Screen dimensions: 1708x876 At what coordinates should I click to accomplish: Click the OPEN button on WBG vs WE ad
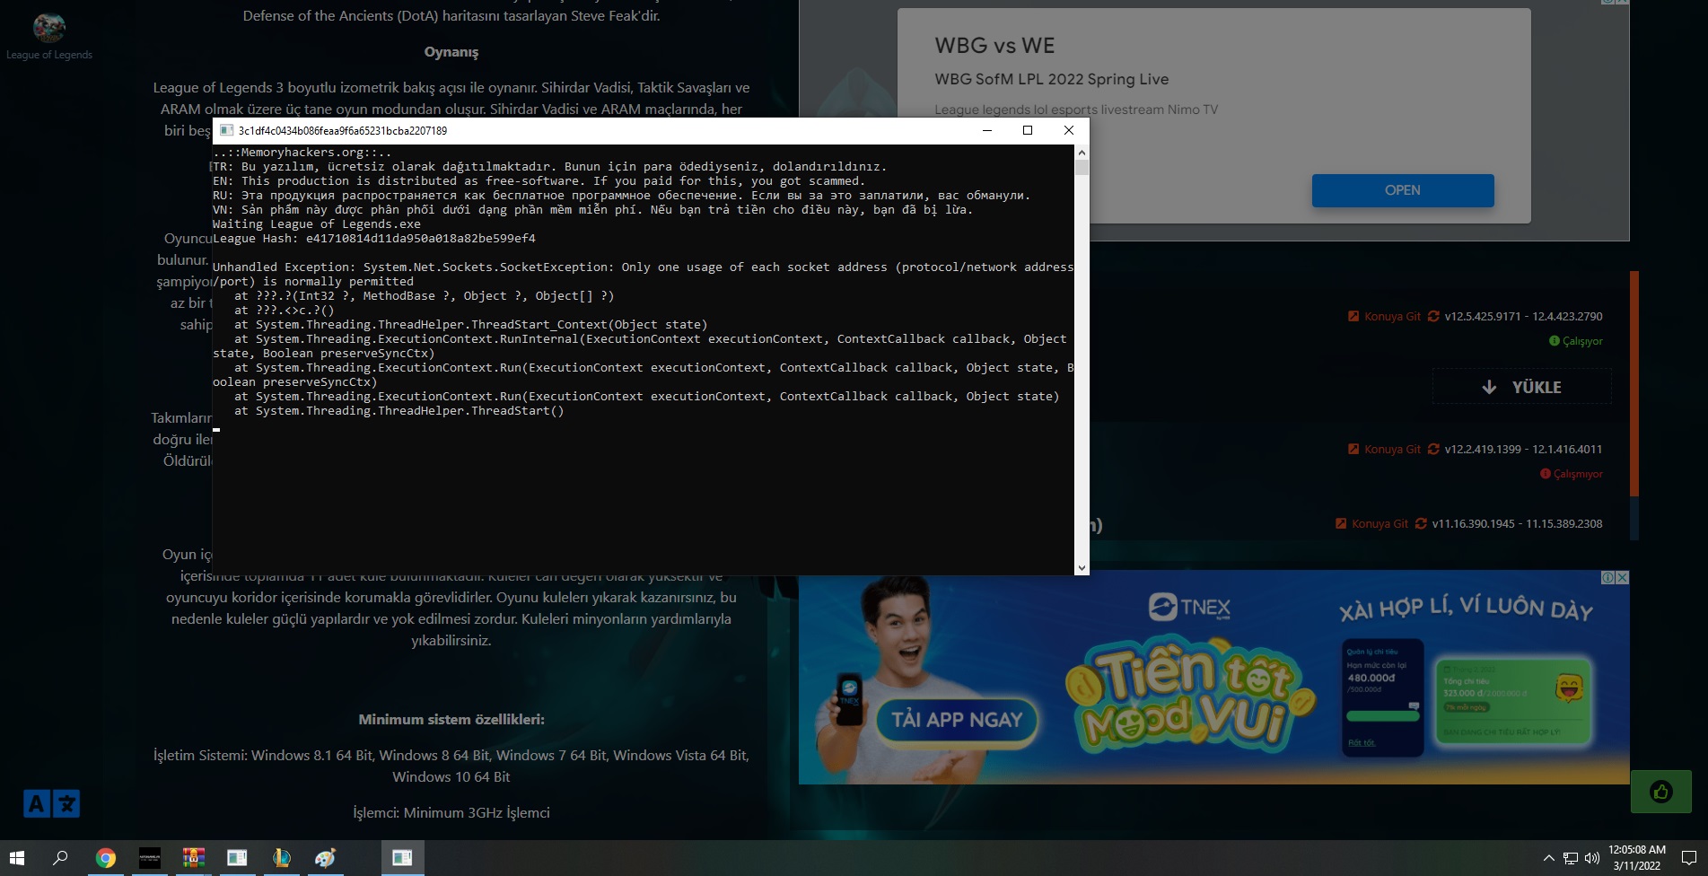click(x=1403, y=190)
